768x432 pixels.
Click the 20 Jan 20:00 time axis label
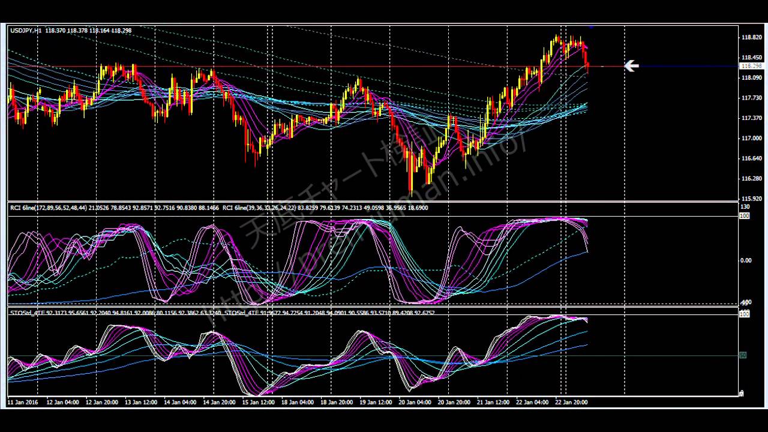coord(454,403)
